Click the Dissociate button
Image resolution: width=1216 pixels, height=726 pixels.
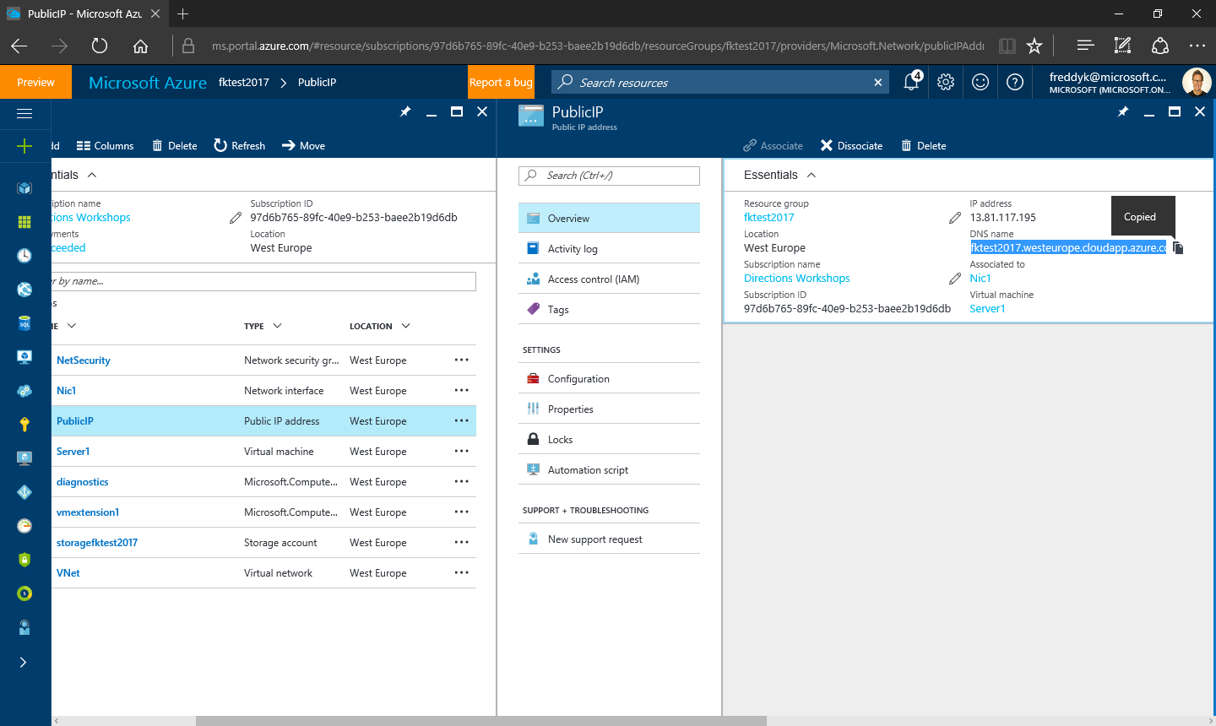point(851,146)
